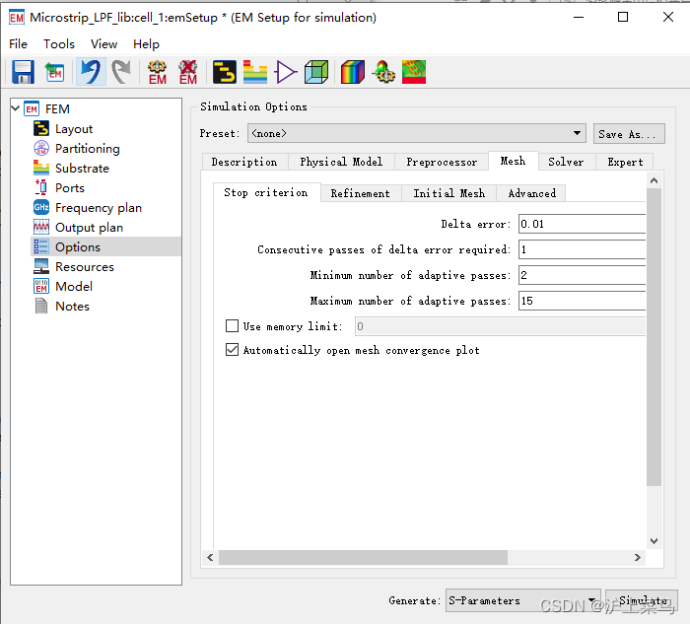
Task: Switch to the Physical Model tab
Action: [341, 162]
